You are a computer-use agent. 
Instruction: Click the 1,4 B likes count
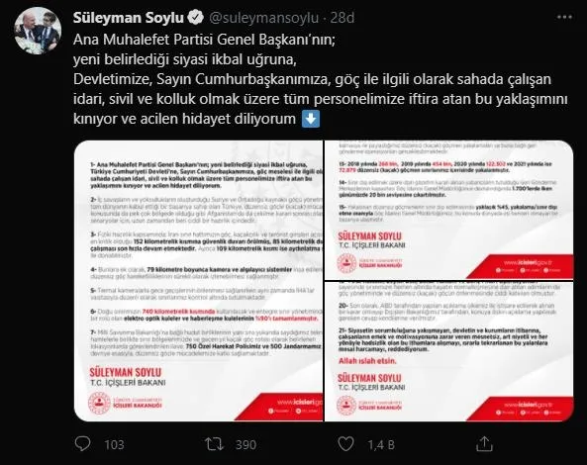coord(381,444)
